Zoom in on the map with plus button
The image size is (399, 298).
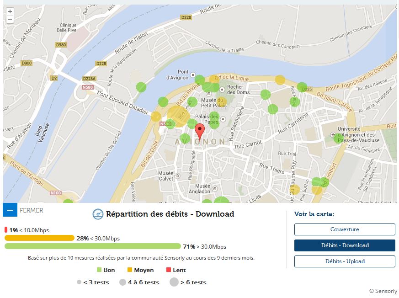(10, 11)
